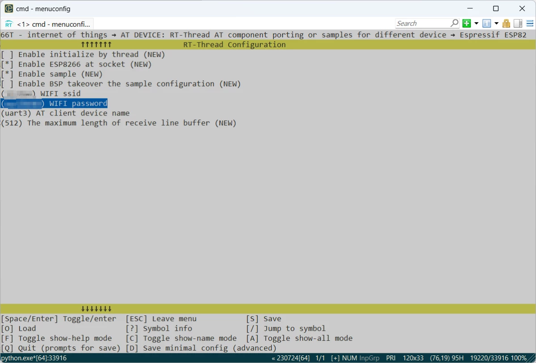Viewport: 536px width, 363px height.
Task: Select the AT client device name entry
Action: [x=65, y=113]
